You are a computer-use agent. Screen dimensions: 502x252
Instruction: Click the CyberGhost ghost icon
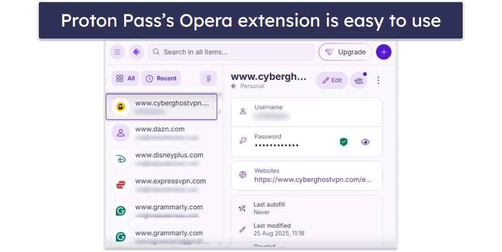click(x=121, y=107)
